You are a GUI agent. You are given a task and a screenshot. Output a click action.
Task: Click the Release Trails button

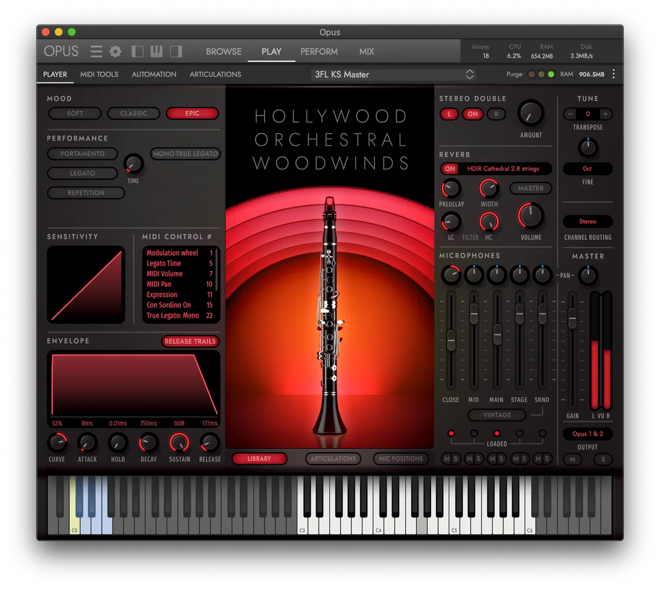click(x=190, y=341)
